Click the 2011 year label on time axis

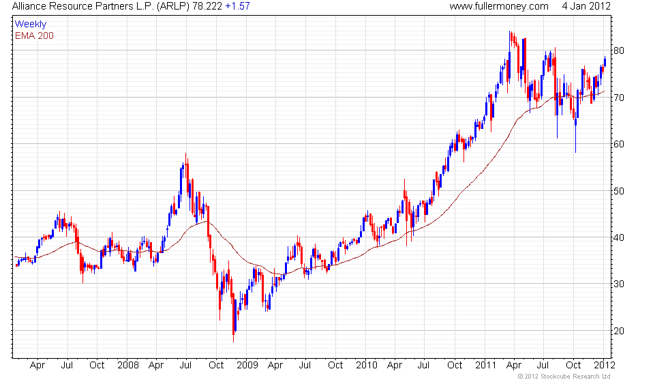pos(485,366)
